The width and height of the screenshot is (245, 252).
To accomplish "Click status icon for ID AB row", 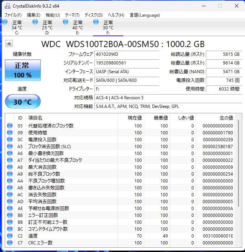I will [x=10, y=188].
